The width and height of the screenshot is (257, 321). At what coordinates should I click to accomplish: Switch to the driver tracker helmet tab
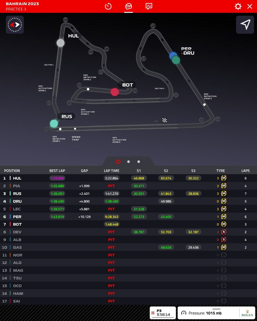pos(128,6)
